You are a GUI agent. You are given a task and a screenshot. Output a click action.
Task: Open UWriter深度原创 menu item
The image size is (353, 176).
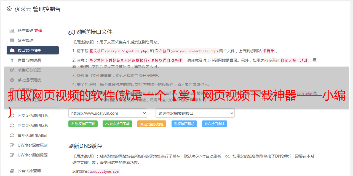[x=33, y=145]
